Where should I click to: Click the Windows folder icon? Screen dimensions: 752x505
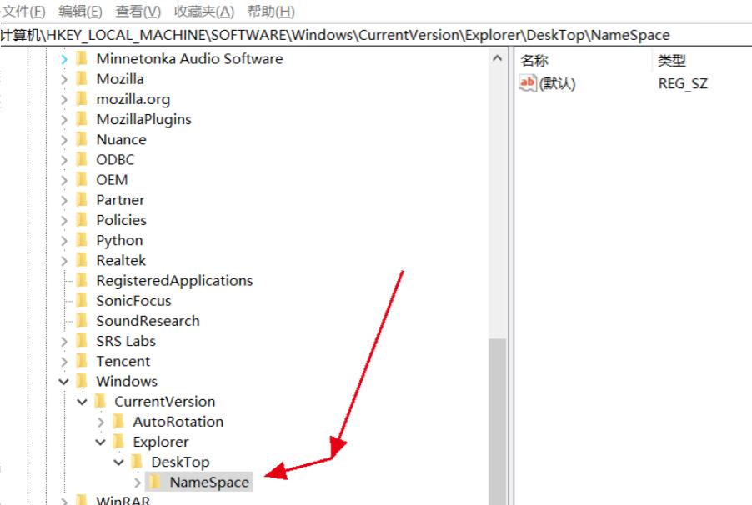coord(82,381)
